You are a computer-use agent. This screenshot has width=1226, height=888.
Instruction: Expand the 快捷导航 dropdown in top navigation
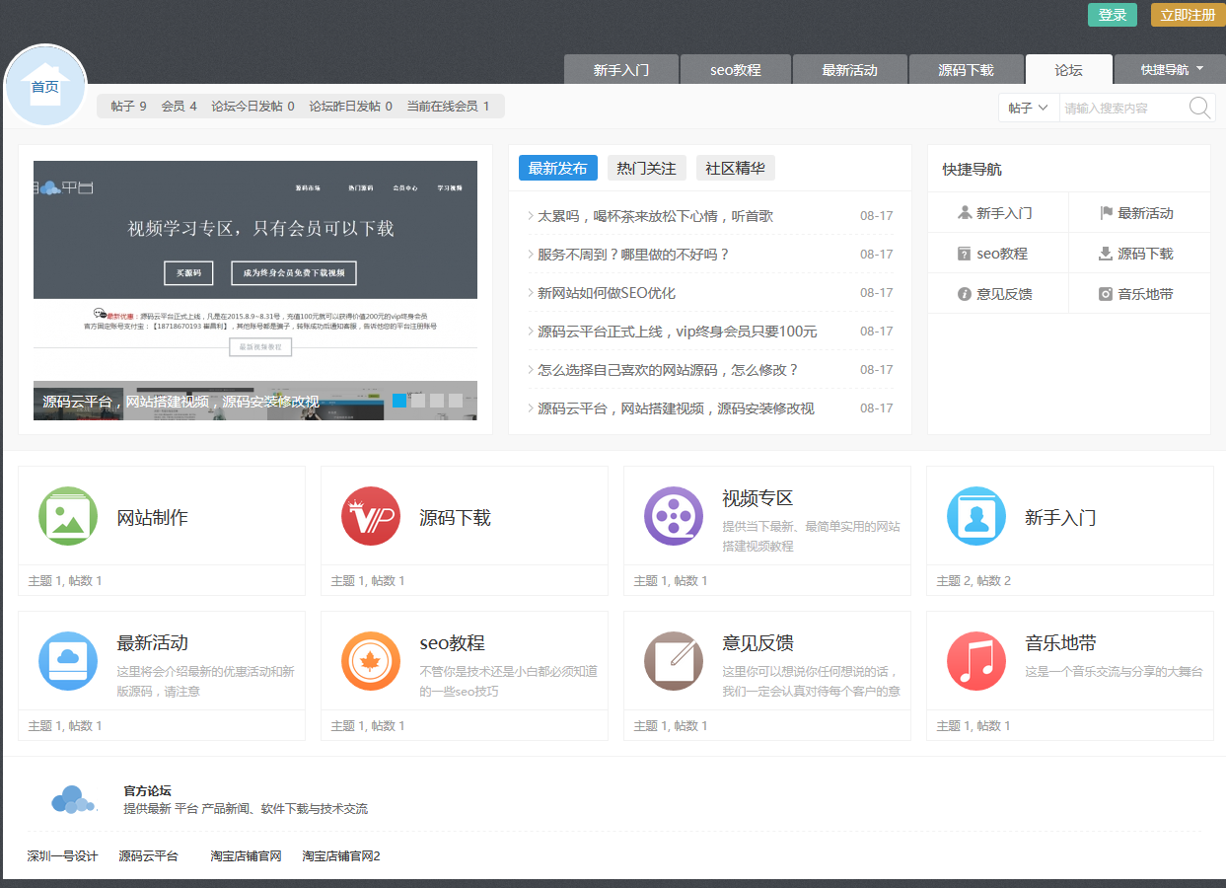pyautogui.click(x=1172, y=70)
